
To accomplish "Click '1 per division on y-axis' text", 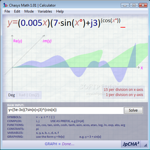I will pyautogui.click(x=124, y=95).
